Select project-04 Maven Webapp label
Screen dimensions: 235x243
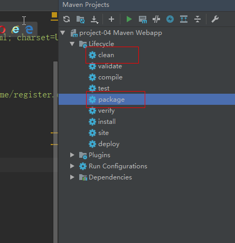click(120, 33)
